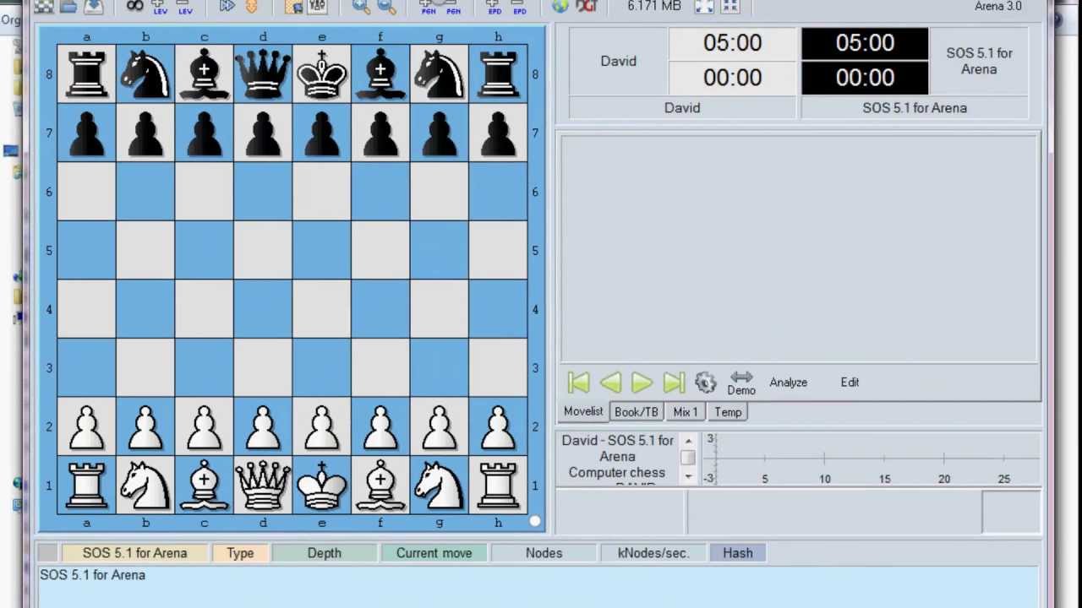Click the SOS 5.1 for Arena engine header
1082x608 pixels.
pos(134,553)
